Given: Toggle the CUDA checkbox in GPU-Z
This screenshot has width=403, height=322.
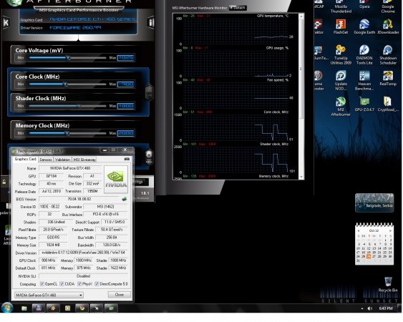Looking at the screenshot, I should (x=62, y=284).
